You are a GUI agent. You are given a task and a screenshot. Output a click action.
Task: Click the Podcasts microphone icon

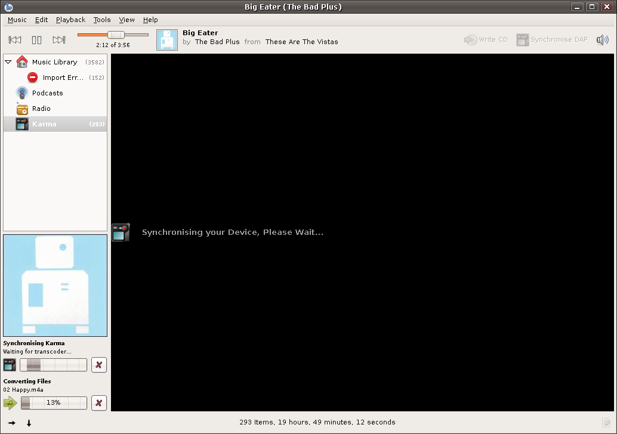tap(22, 93)
